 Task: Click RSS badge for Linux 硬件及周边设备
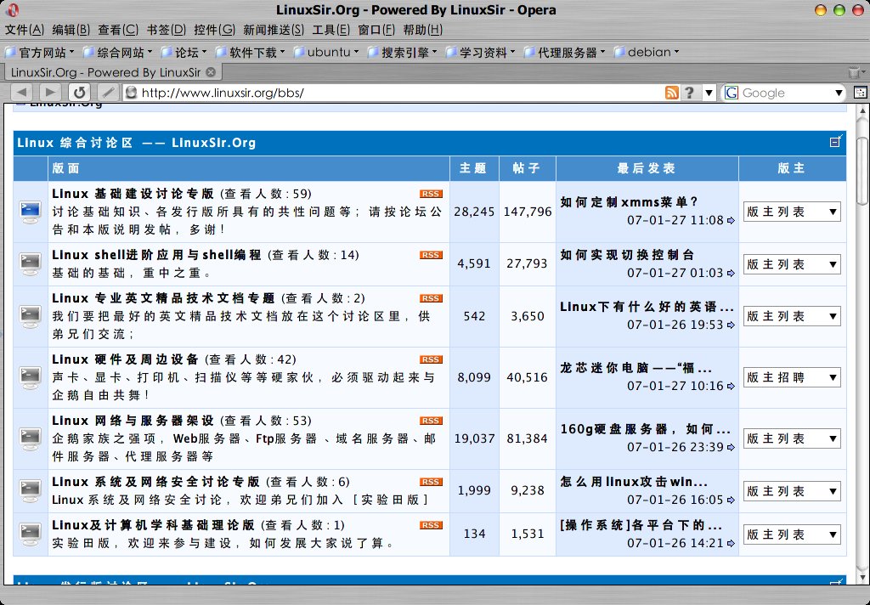coord(431,359)
